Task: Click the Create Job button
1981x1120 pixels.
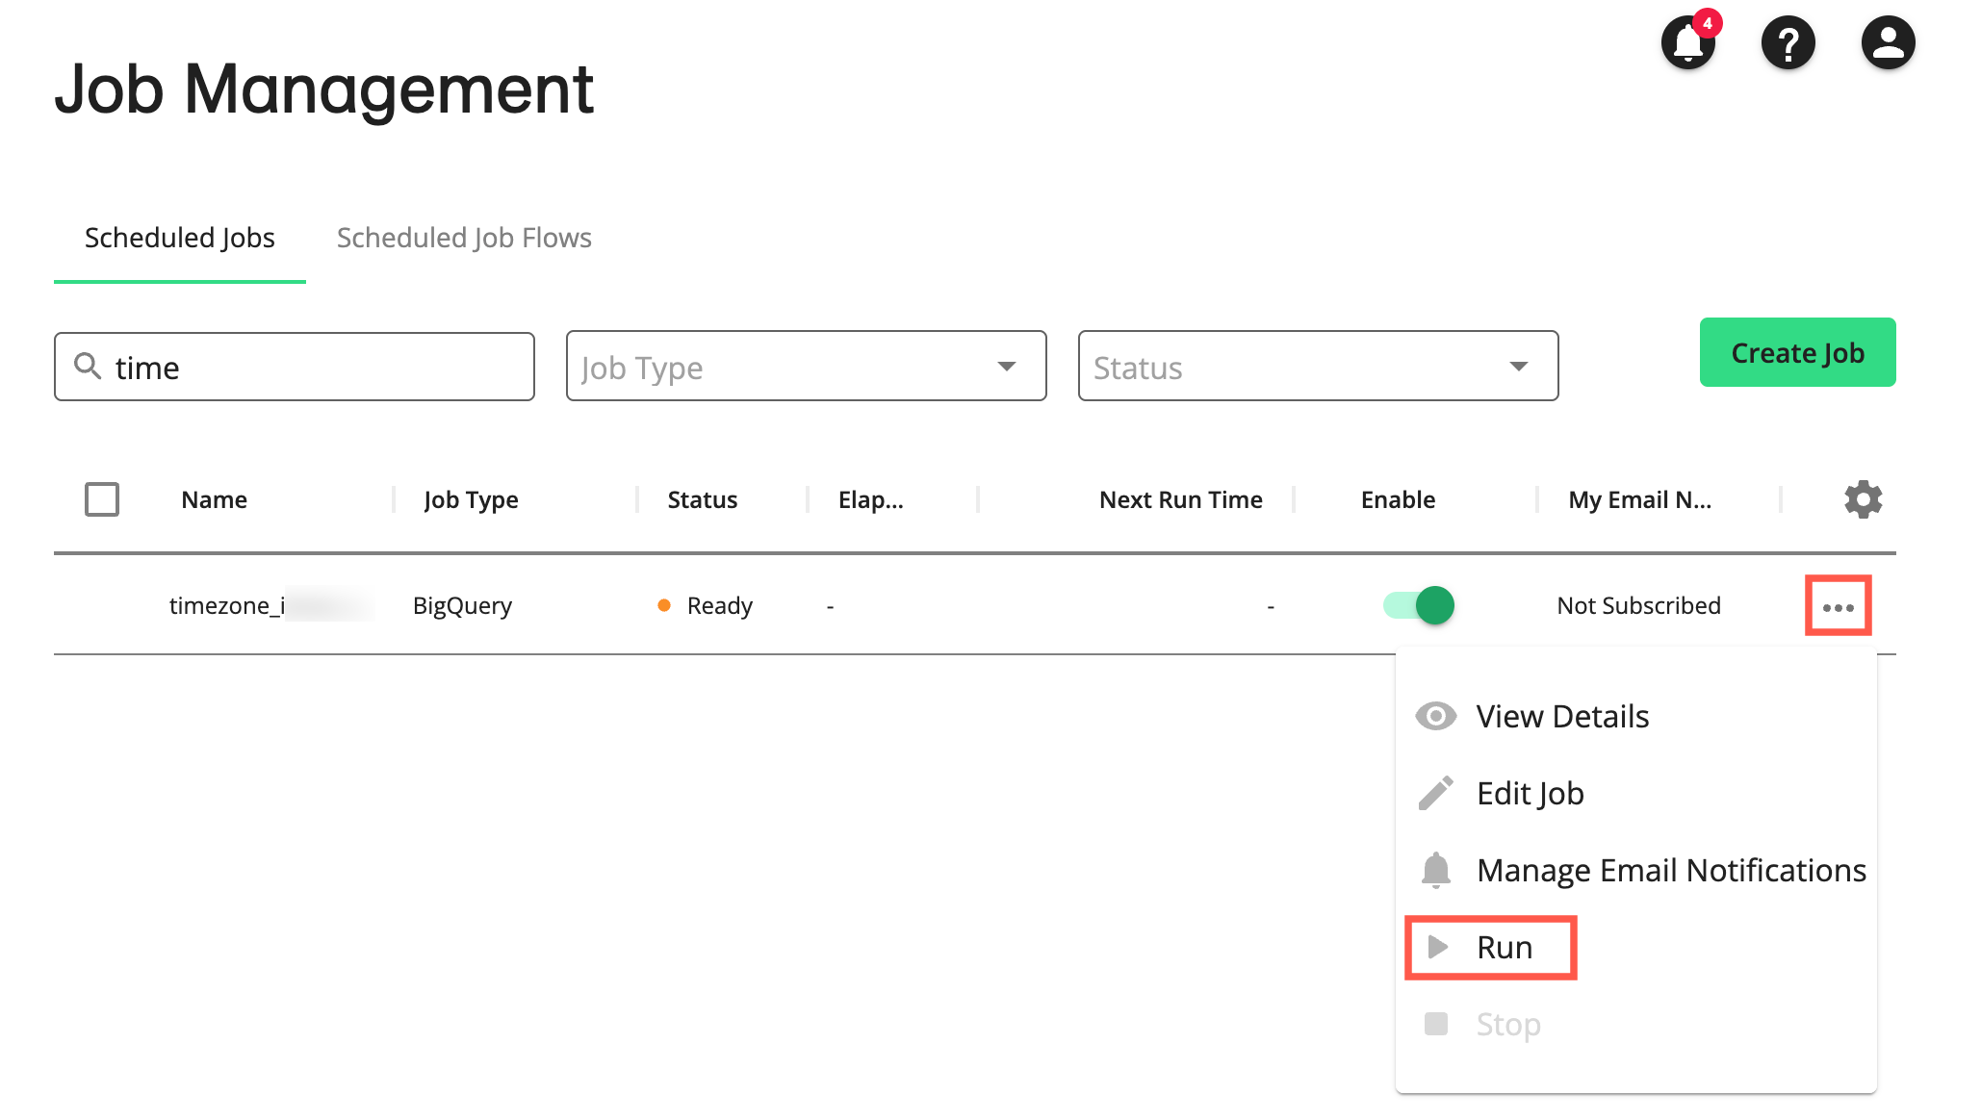Action: tap(1797, 353)
